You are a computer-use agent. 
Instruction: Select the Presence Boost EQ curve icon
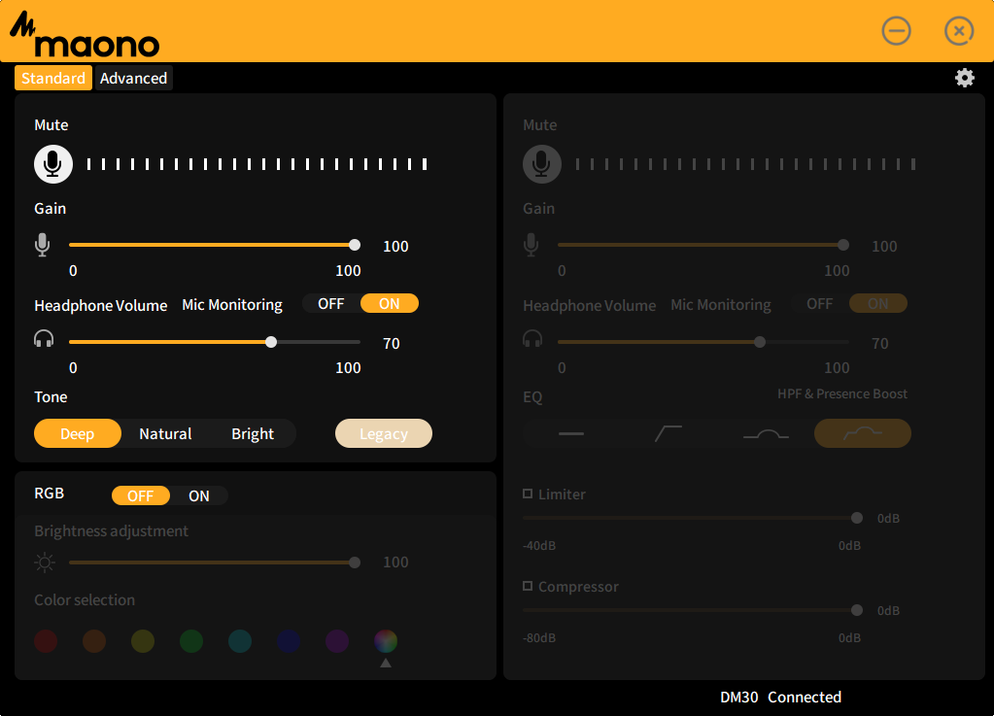click(x=766, y=433)
